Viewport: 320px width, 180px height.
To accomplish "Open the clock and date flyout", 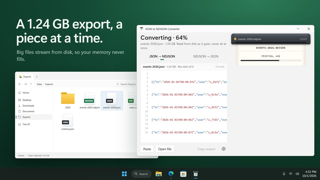I will (x=309, y=174).
